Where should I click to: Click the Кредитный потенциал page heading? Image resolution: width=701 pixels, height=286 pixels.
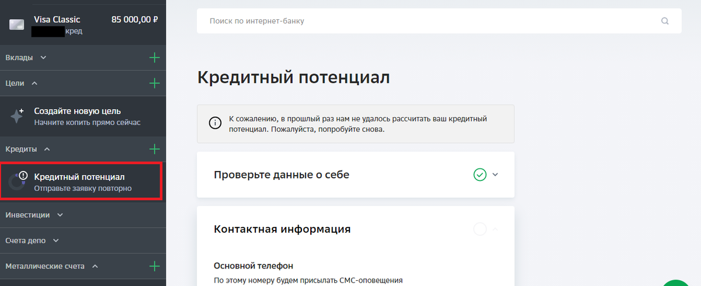[x=293, y=78]
